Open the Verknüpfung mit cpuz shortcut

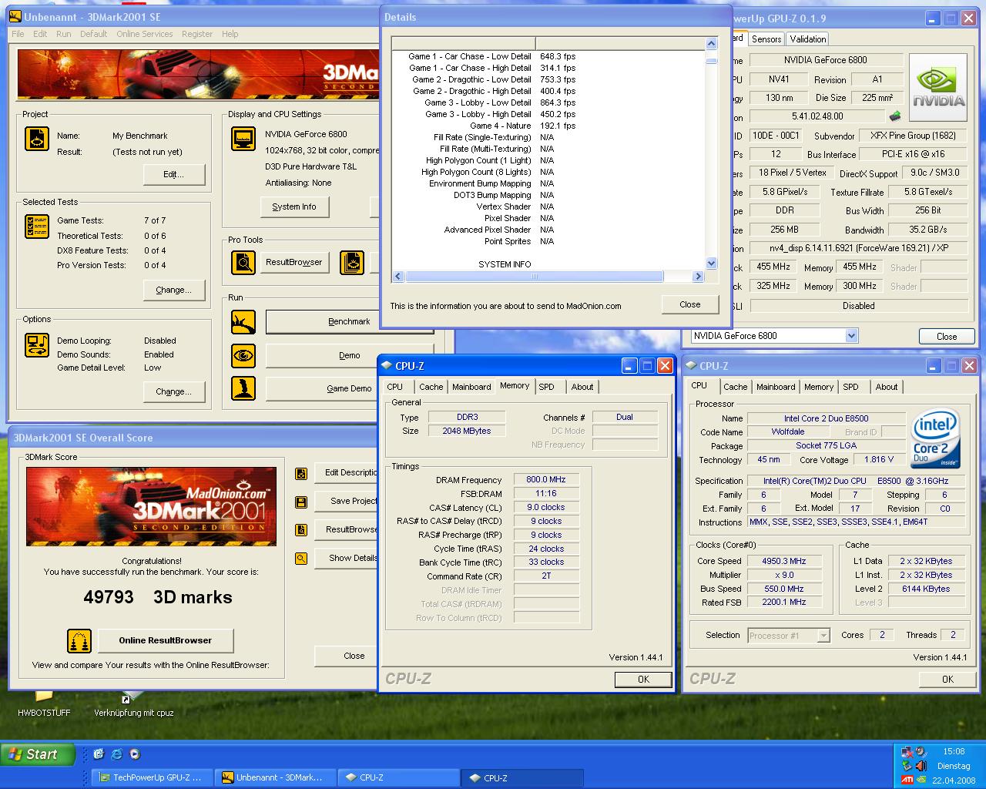click(133, 705)
